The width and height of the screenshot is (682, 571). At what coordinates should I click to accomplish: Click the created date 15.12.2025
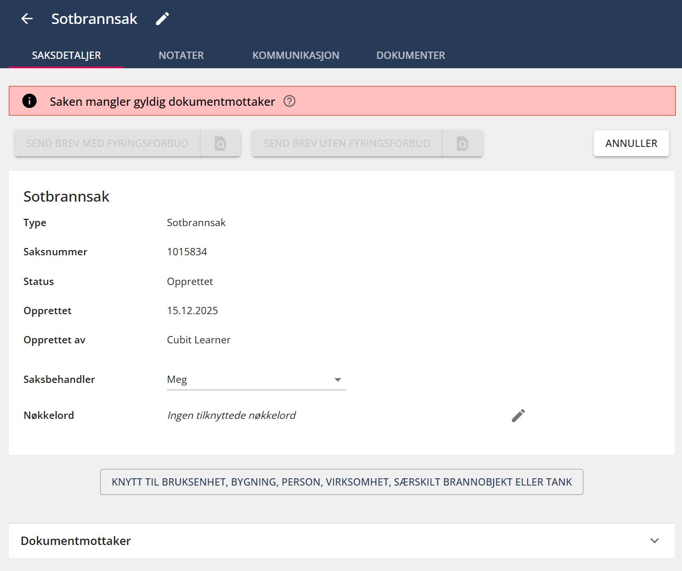pyautogui.click(x=193, y=311)
